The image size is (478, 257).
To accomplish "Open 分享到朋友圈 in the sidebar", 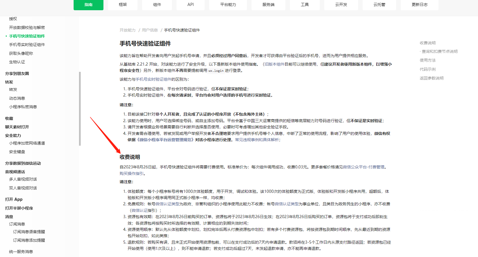I will [17, 74].
